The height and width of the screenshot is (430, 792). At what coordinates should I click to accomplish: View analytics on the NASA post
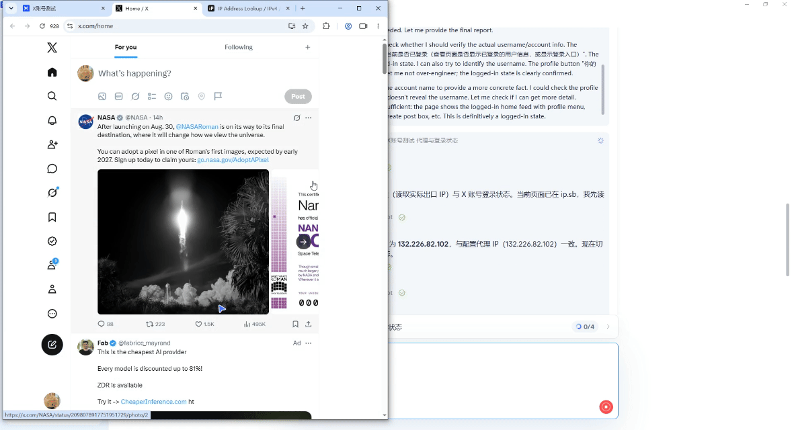(255, 324)
